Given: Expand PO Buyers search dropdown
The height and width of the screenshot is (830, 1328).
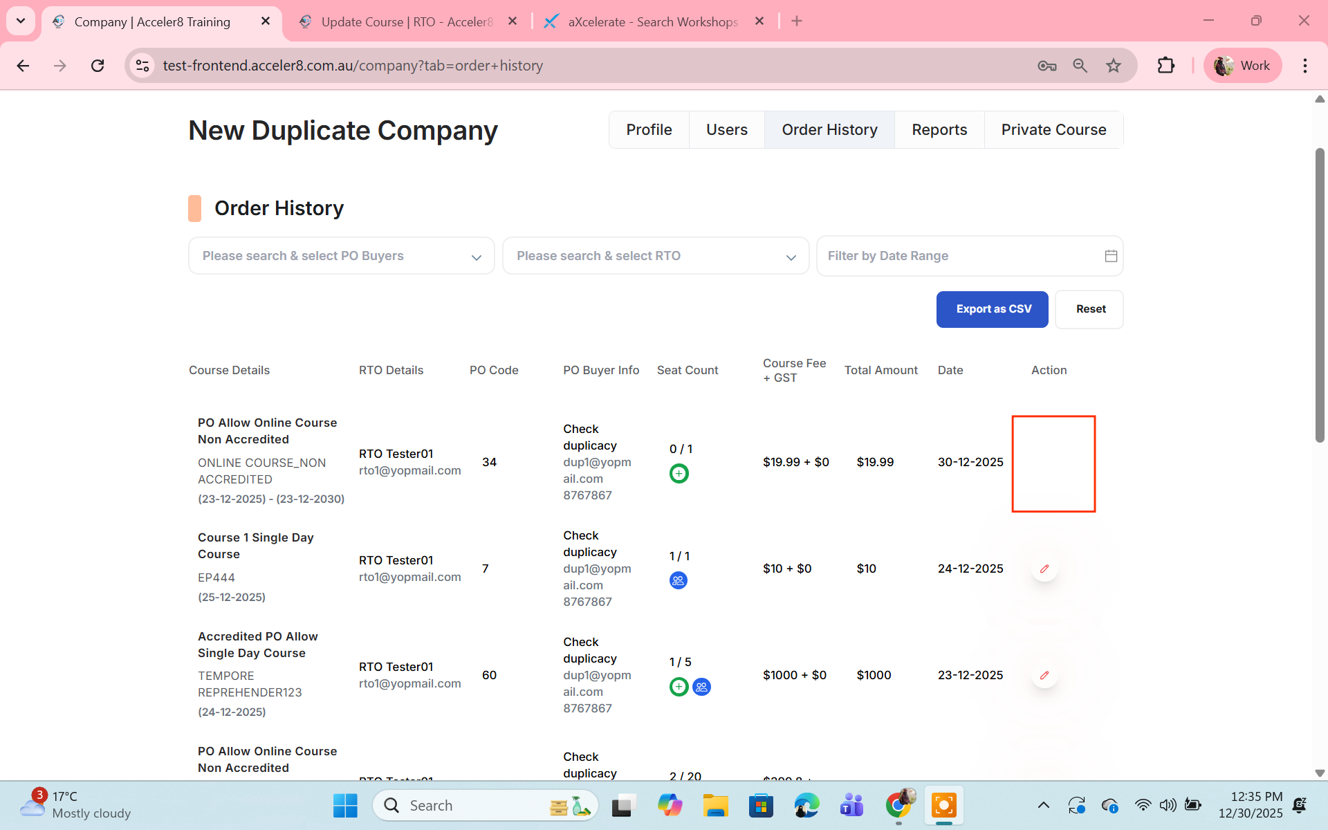Looking at the screenshot, I should point(476,257).
